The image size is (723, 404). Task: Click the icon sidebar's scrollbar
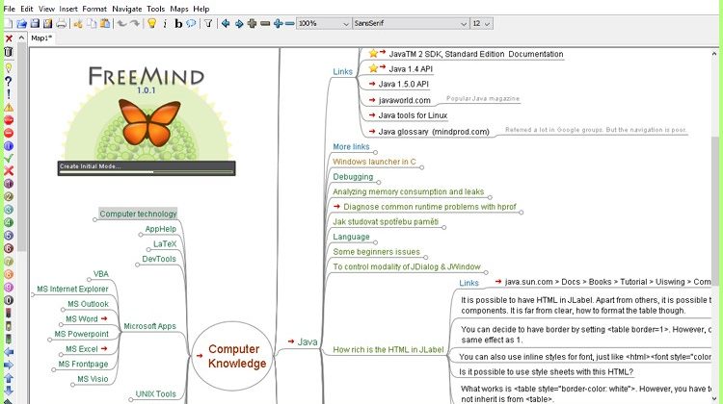21,147
